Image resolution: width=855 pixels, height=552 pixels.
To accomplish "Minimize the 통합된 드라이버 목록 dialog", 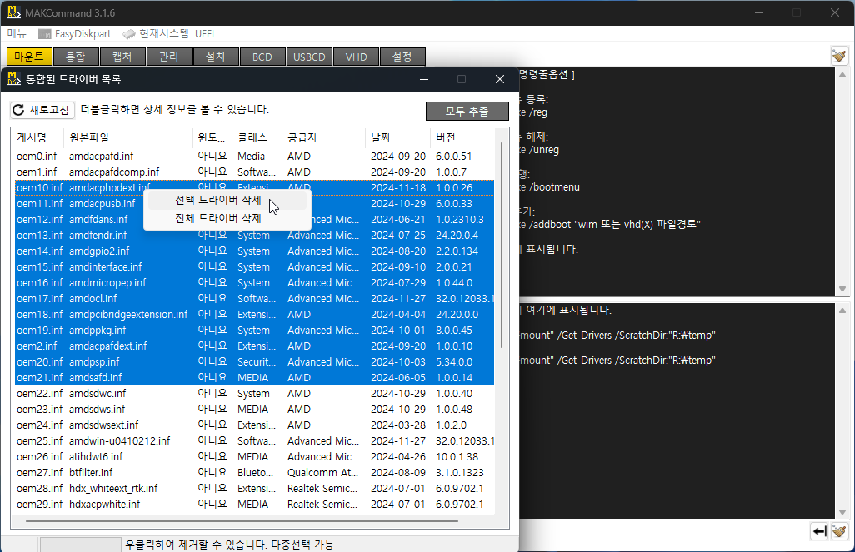I will (x=424, y=80).
